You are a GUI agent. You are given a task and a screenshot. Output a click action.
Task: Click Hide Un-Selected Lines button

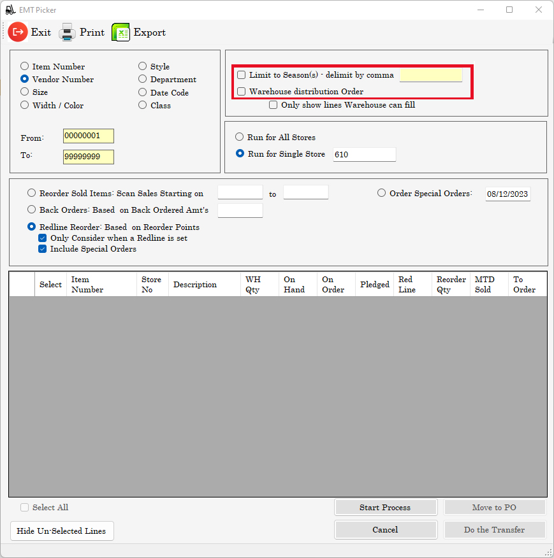tap(62, 531)
